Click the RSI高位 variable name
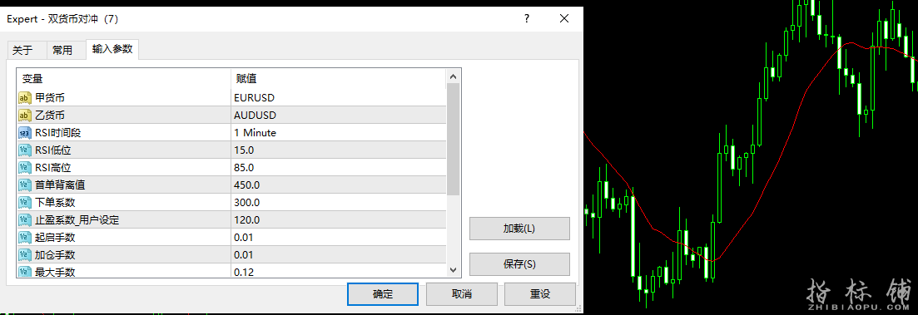The width and height of the screenshot is (918, 315). pyautogui.click(x=53, y=168)
